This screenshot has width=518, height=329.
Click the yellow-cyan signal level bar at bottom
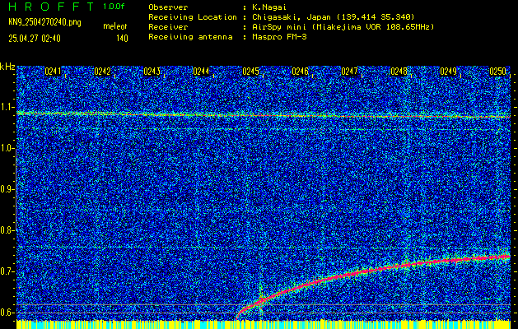[x=264, y=324]
